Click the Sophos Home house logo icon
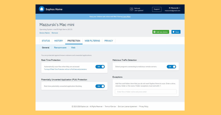The width and height of the screenshot is (221, 115). point(42,9)
